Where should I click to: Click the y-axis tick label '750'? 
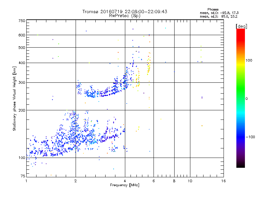22,21
